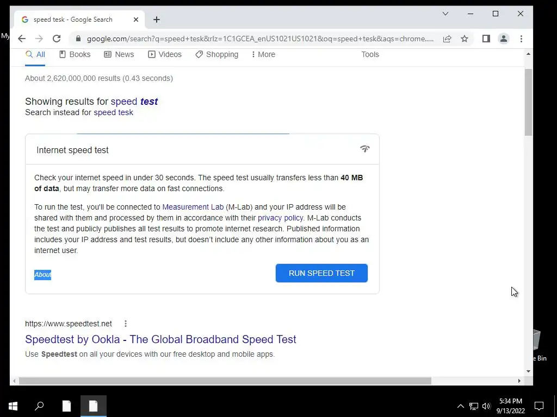Click the horizontal scroll left arrow

tap(14, 381)
